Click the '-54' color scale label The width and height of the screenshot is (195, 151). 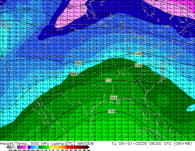pos(10,150)
